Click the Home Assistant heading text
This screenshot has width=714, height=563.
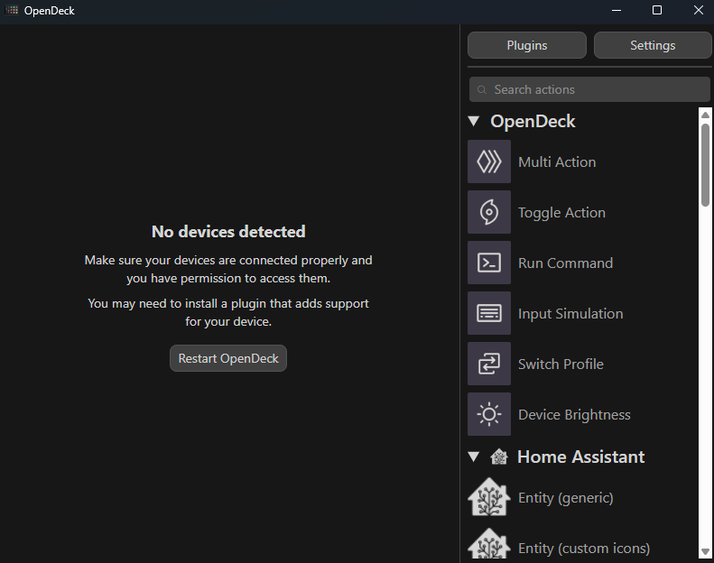coord(581,457)
